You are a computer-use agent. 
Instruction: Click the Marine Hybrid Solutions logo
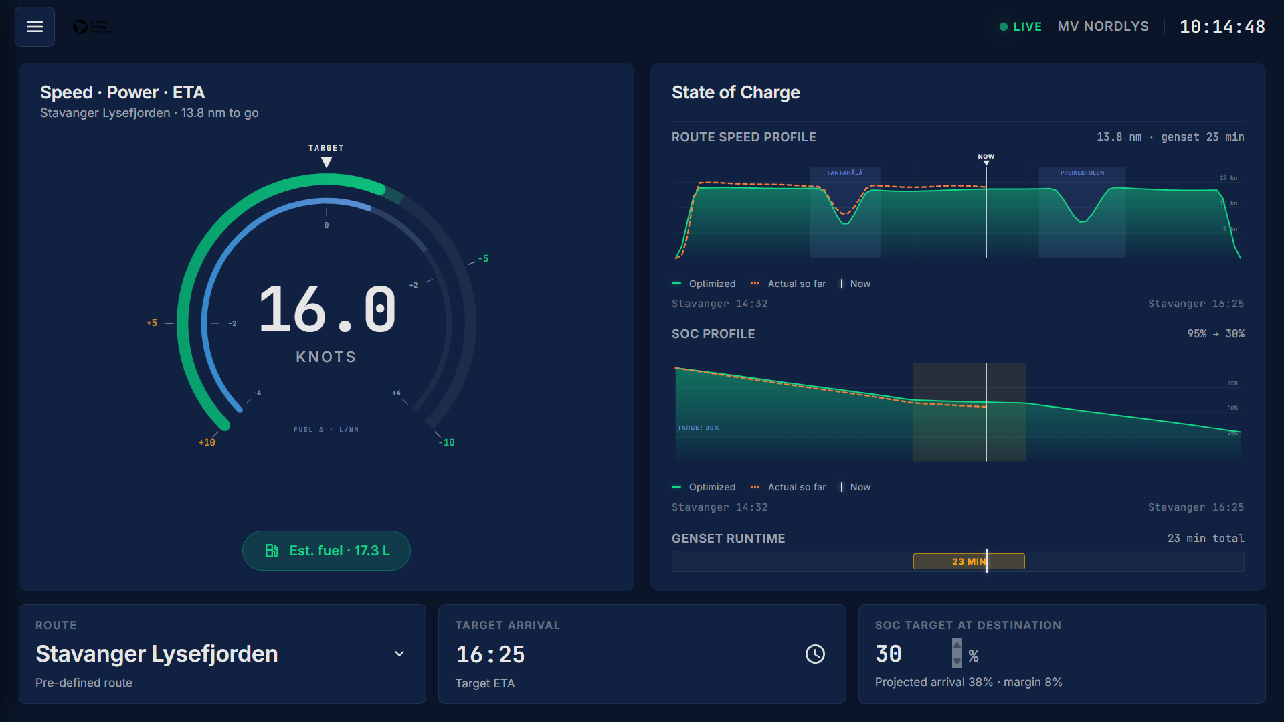pyautogui.click(x=93, y=27)
